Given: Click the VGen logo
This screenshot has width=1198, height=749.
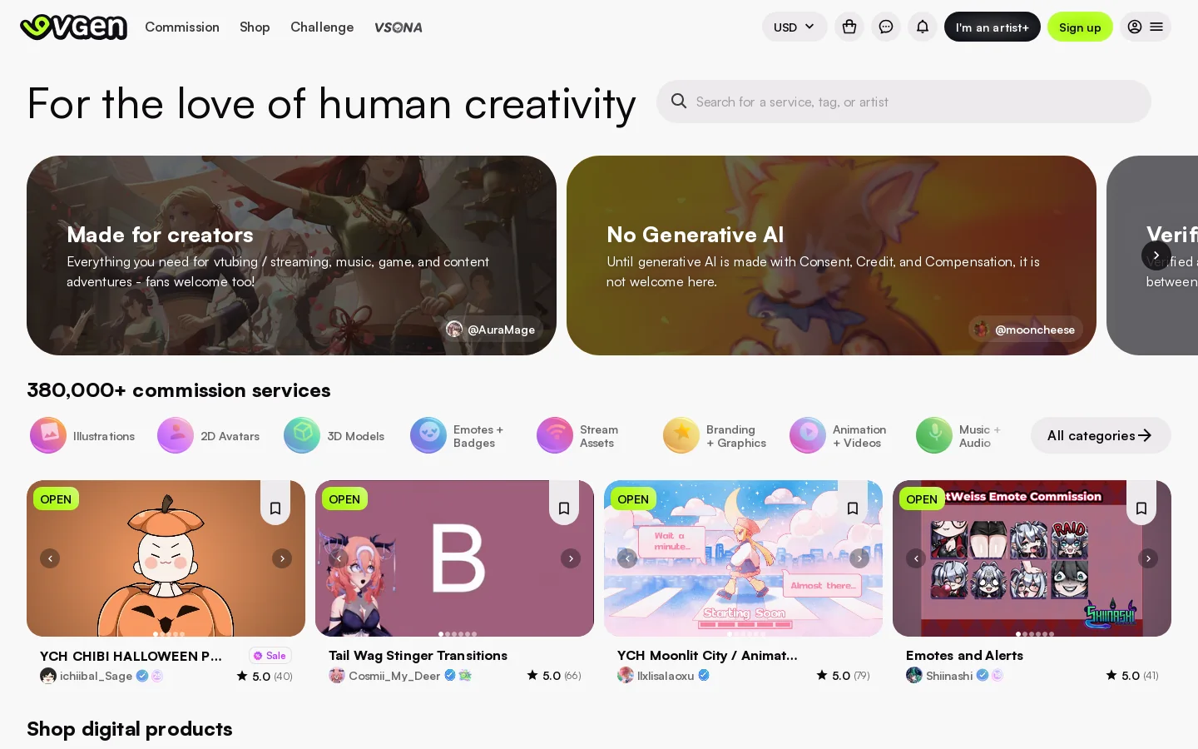Looking at the screenshot, I should (73, 27).
